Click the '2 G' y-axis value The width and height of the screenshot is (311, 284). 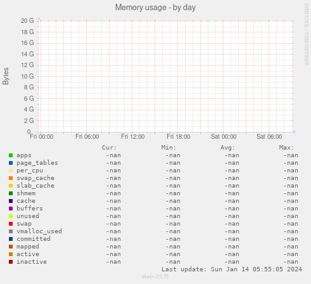click(x=29, y=121)
